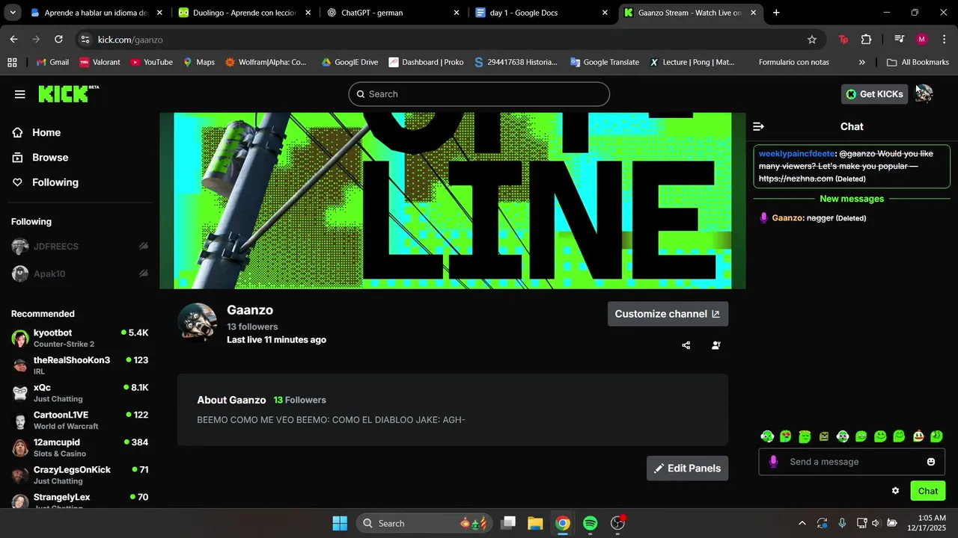Open Chrome extensions puzzle icon

[x=866, y=40]
